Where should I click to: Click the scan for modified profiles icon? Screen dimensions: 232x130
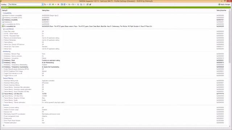(81, 4)
